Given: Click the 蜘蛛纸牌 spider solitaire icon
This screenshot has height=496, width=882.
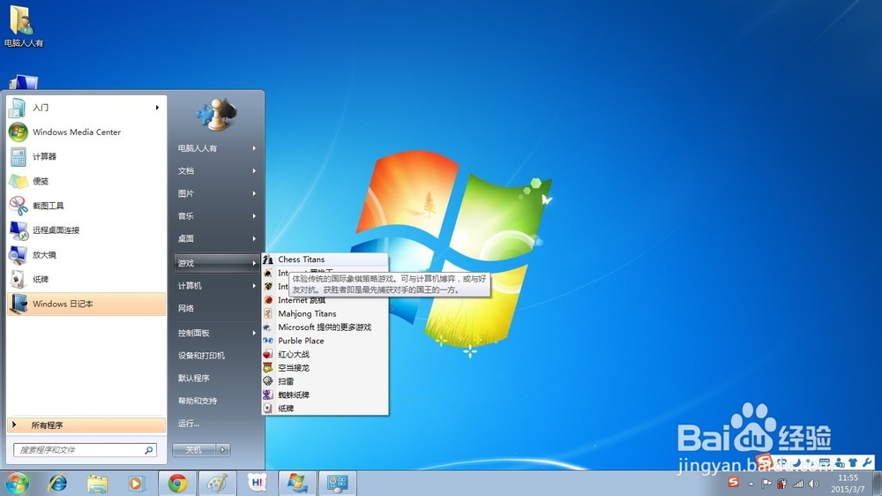Looking at the screenshot, I should point(268,395).
